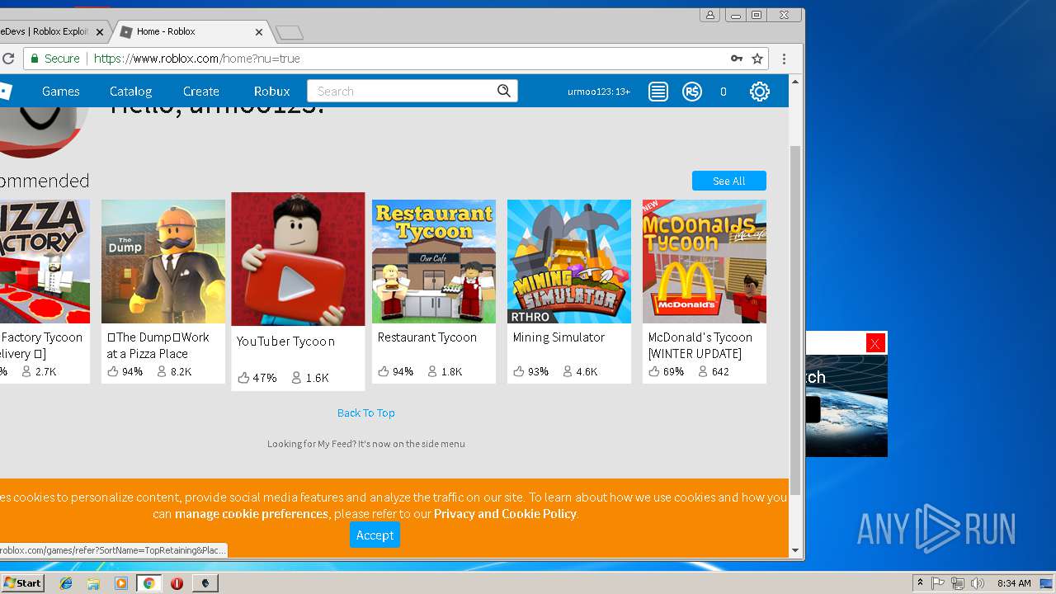
Task: Open Chrome's three-dot menu
Action: pos(784,59)
